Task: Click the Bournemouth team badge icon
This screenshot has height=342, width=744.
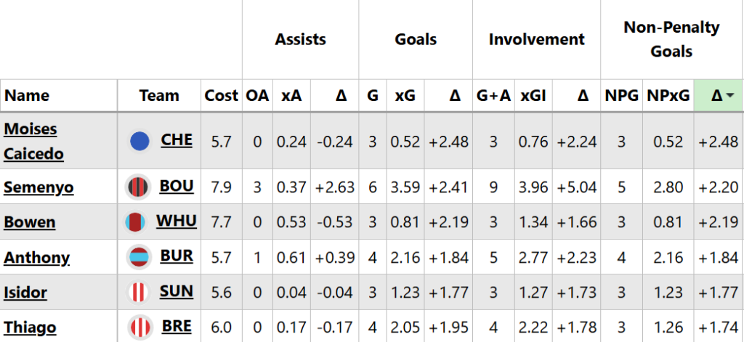Action: pyautogui.click(x=137, y=187)
